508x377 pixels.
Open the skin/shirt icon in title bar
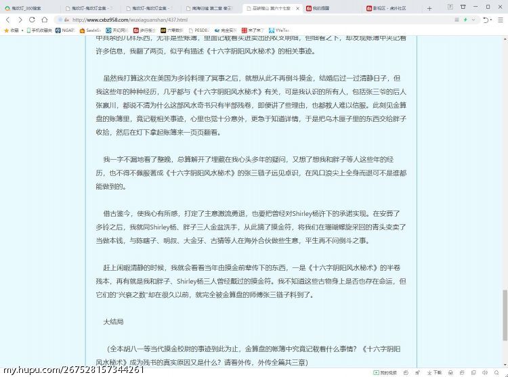coord(463,7)
